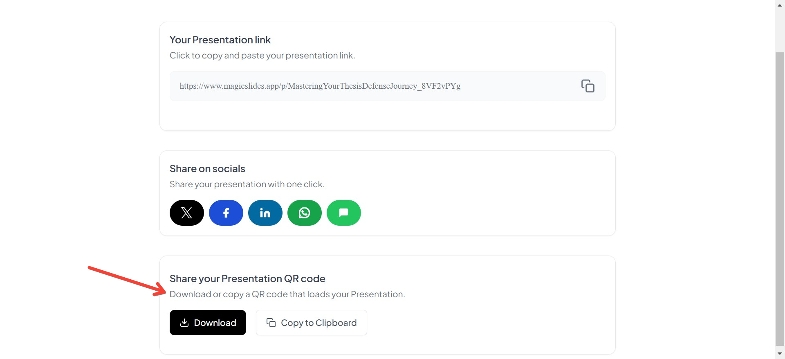Screen dimensions: 785x359
Task: Click the scrollbar down arrow
Action: coord(780,354)
